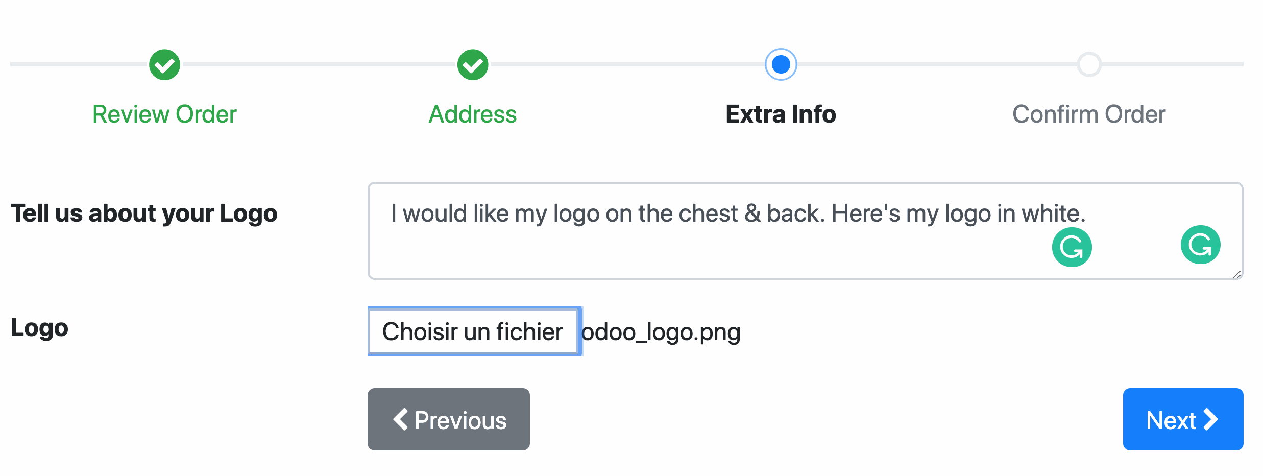Click the textarea resize handle corner
The image size is (1263, 476).
click(x=1236, y=275)
